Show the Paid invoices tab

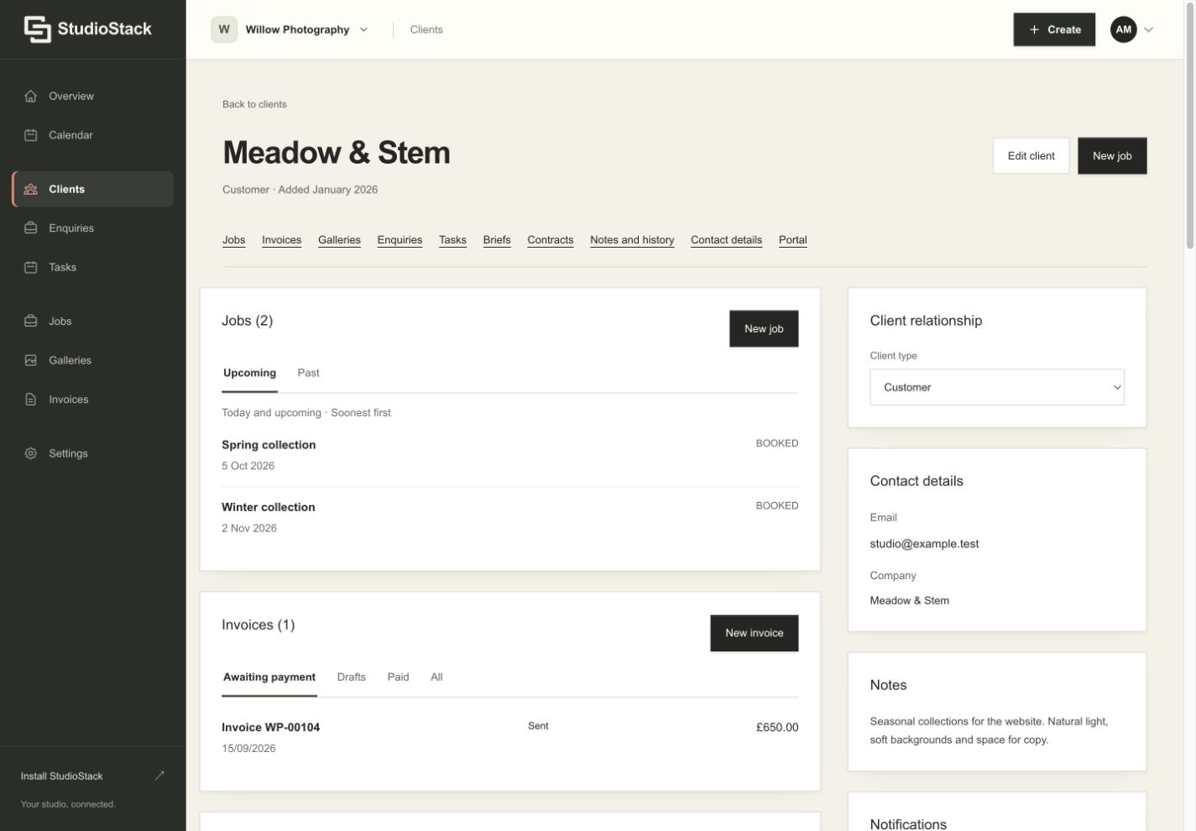click(399, 677)
